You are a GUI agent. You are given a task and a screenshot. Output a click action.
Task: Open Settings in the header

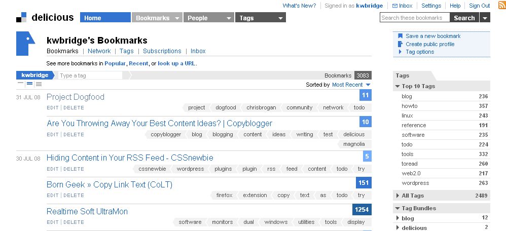tap(431, 6)
